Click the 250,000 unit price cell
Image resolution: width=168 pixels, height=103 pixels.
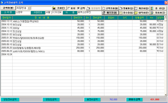[x=78, y=48]
